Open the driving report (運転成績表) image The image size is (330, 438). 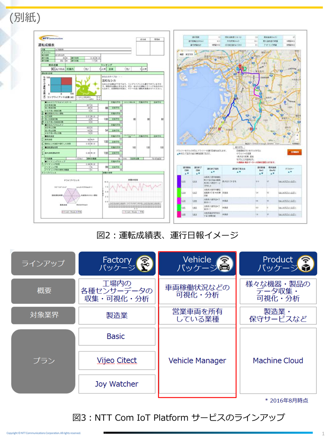click(101, 126)
